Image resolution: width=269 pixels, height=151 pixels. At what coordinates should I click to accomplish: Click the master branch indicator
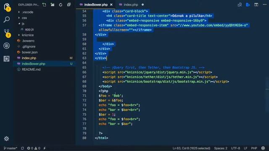click(10, 148)
